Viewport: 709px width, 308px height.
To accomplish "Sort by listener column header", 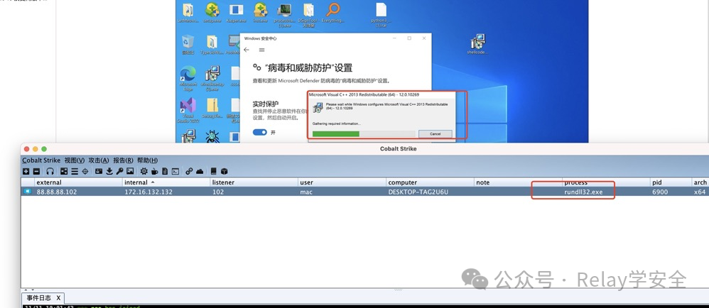I will click(x=254, y=182).
